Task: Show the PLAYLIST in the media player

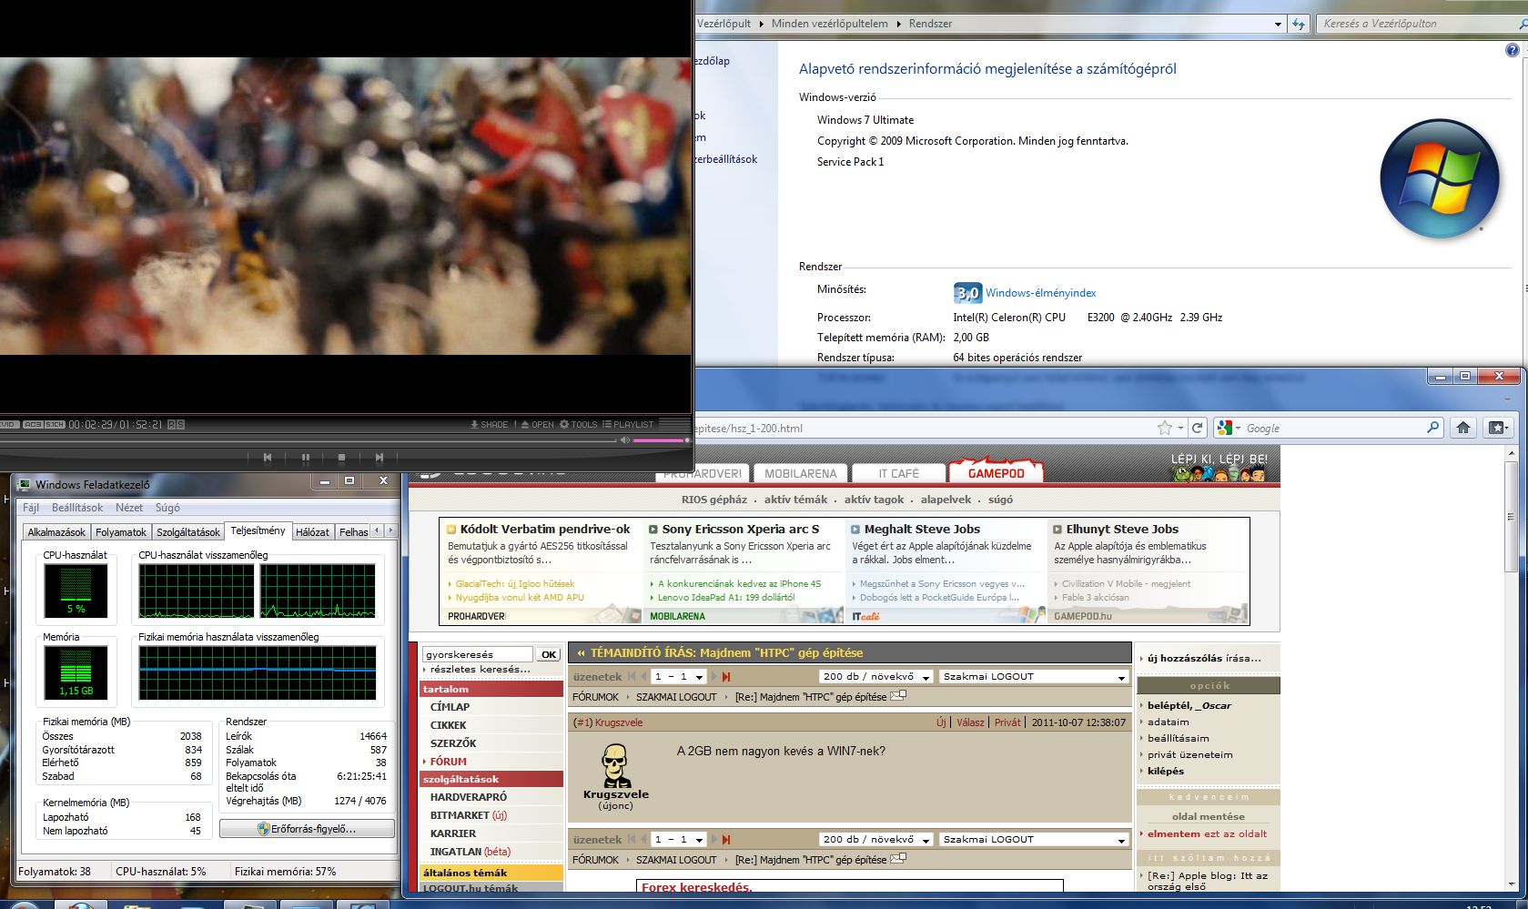Action: tap(628, 424)
